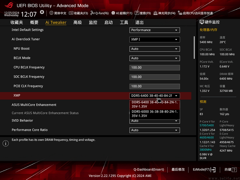Screen dimensions: 240x180
Task: Open Q-Dashboard(Insert)
Action: (148, 169)
